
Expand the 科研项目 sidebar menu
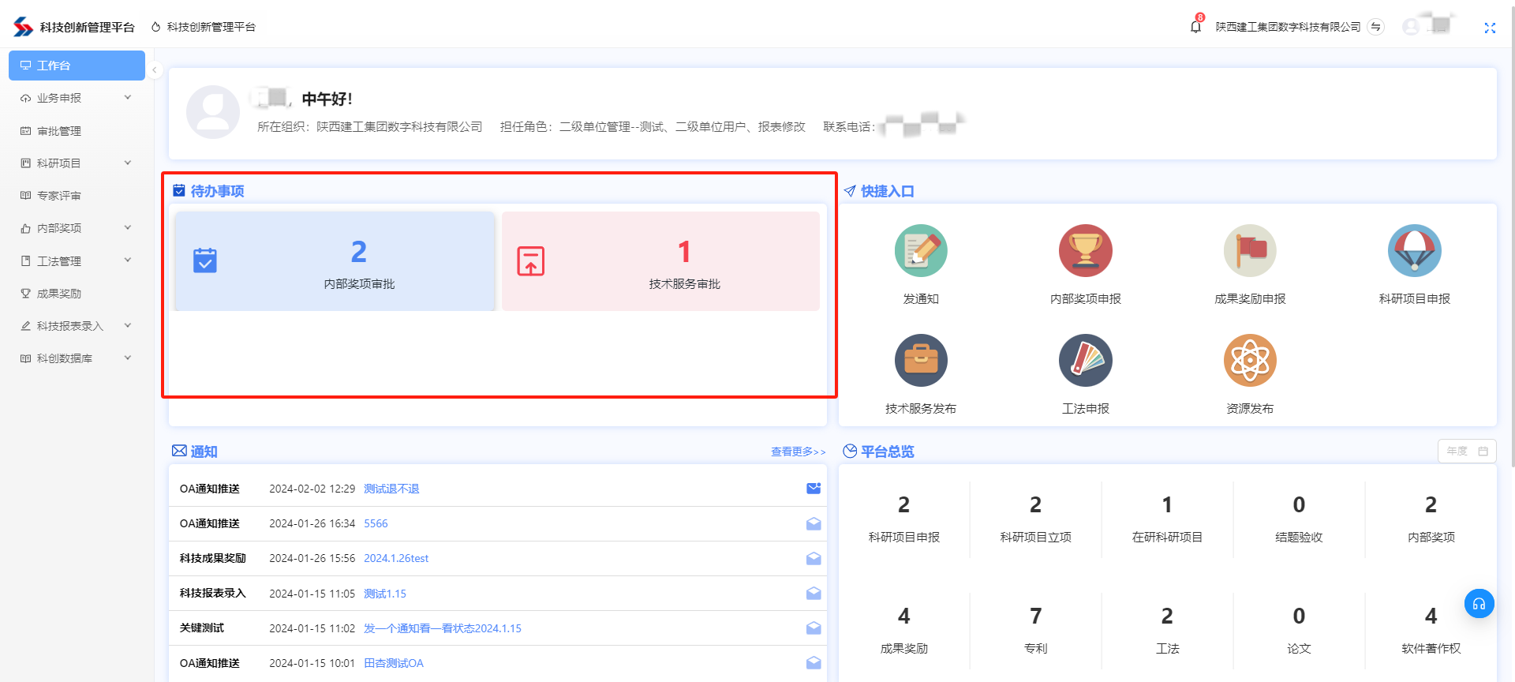pyautogui.click(x=77, y=163)
